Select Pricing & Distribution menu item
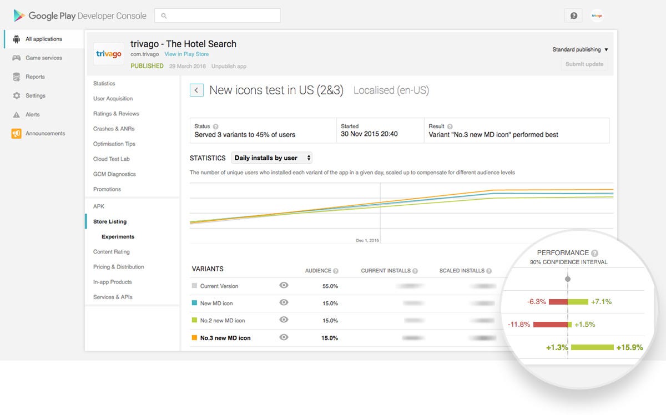This screenshot has width=666, height=415. click(119, 267)
